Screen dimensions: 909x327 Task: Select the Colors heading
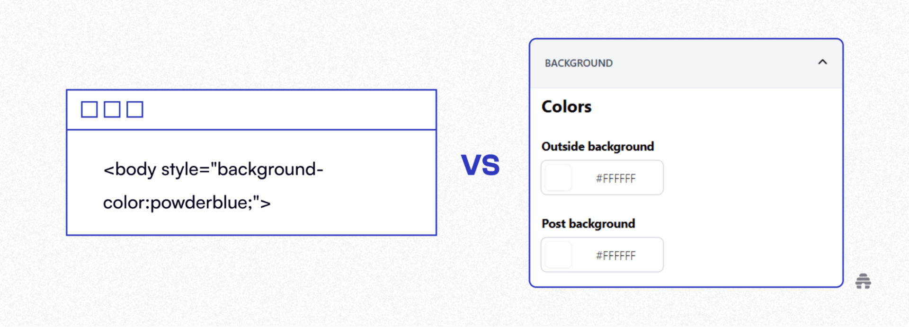click(x=566, y=106)
